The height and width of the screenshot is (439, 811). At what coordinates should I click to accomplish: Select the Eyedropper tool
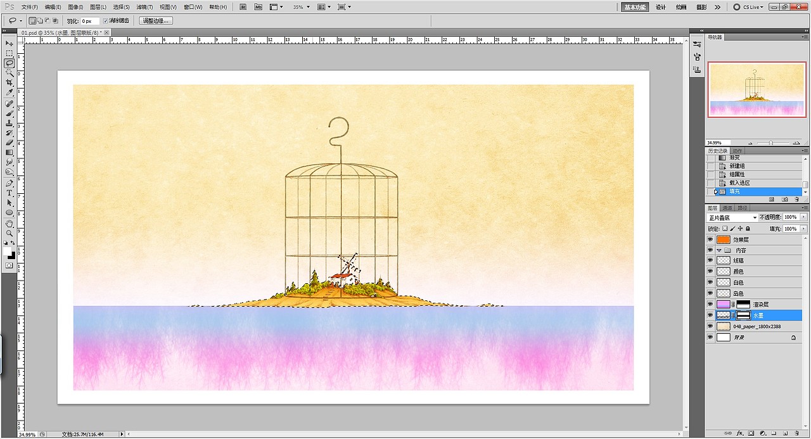pos(10,93)
